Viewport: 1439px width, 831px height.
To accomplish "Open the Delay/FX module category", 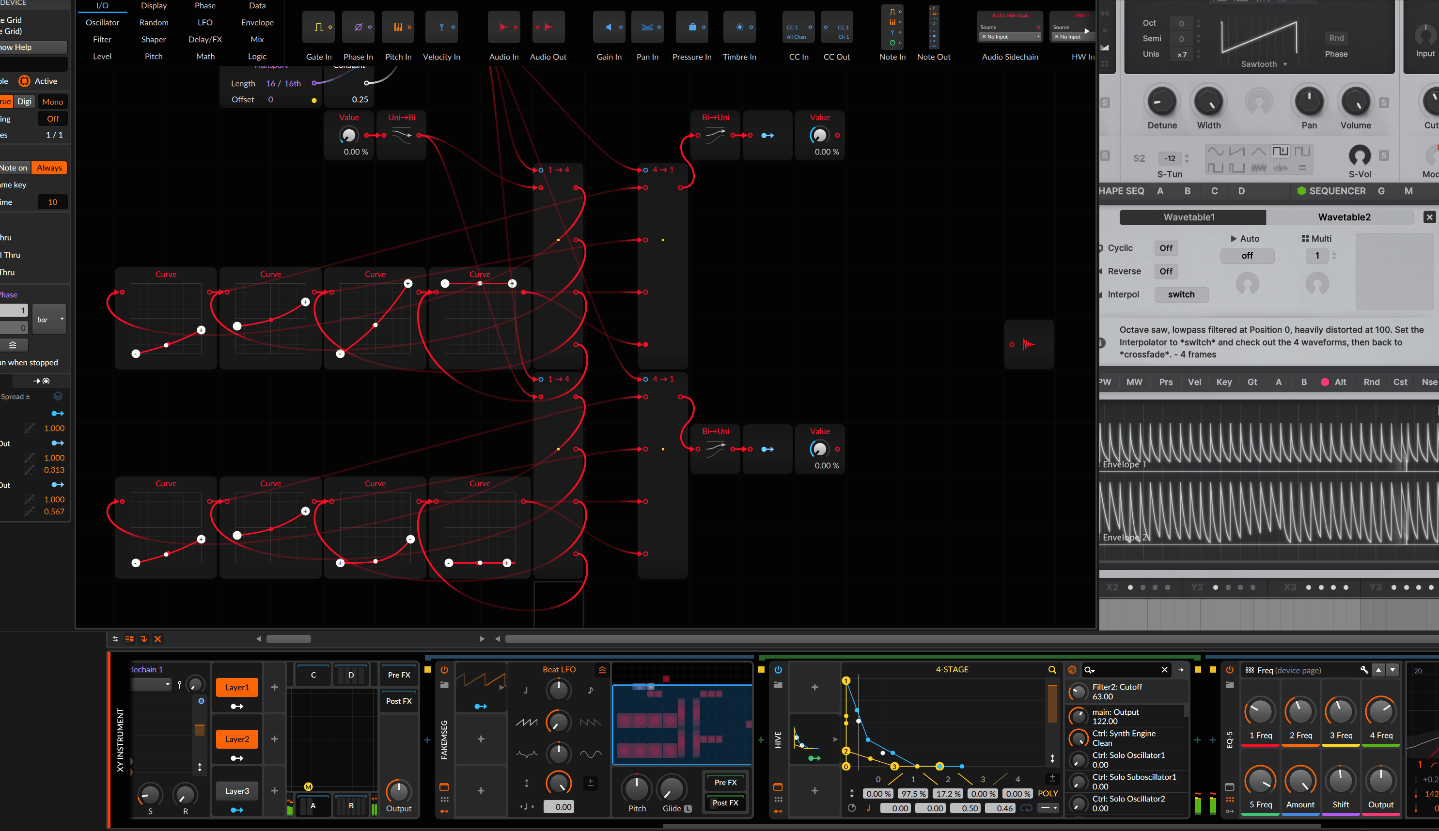I will 205,39.
